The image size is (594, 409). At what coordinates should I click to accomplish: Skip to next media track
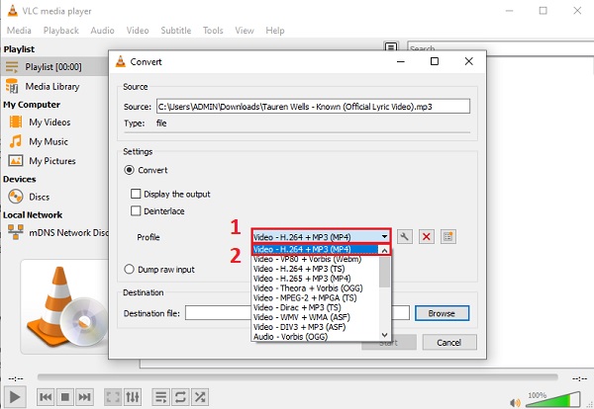(84, 397)
